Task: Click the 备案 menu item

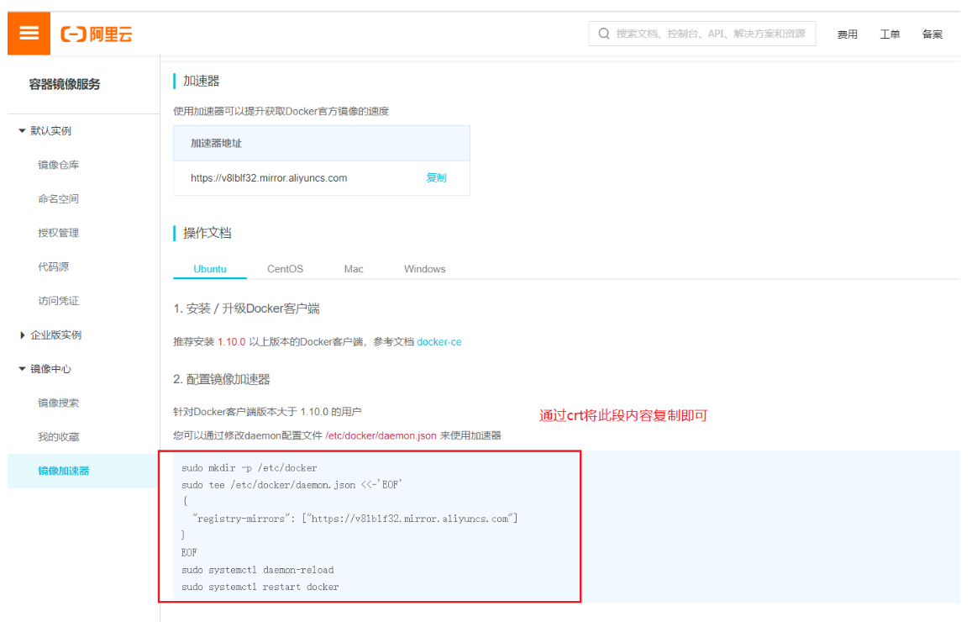Action: (x=932, y=34)
